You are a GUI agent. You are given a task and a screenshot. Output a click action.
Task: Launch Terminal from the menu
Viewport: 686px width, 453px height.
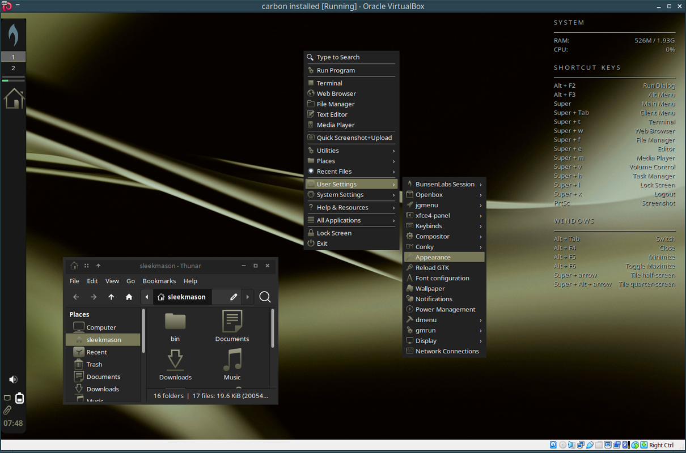(351, 83)
